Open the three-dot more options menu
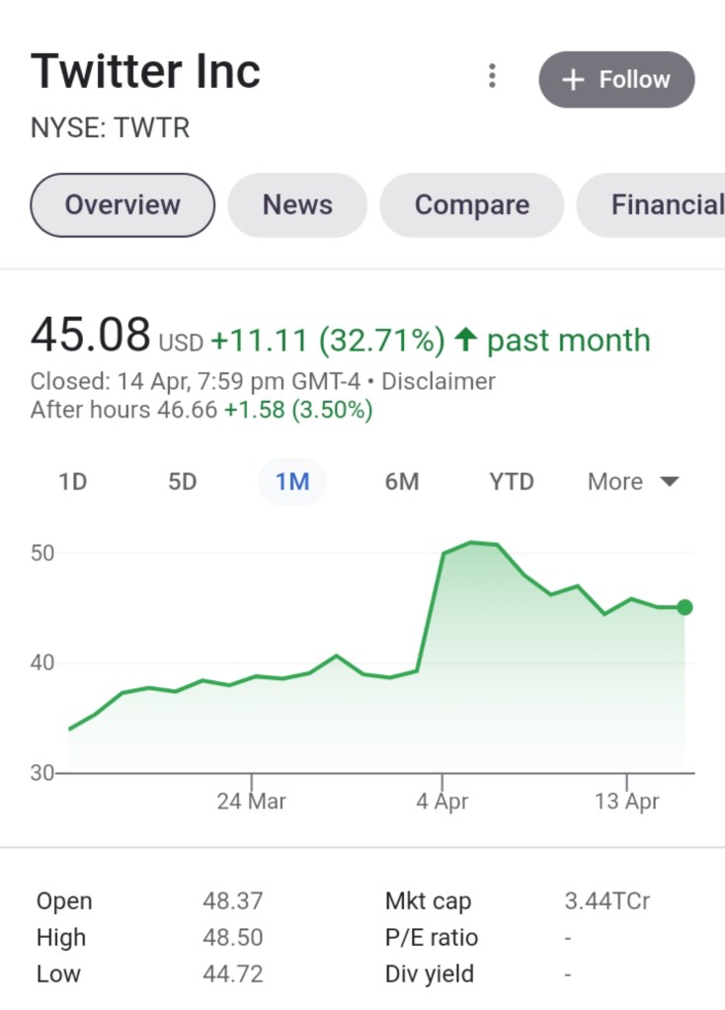725x1010 pixels. (492, 77)
